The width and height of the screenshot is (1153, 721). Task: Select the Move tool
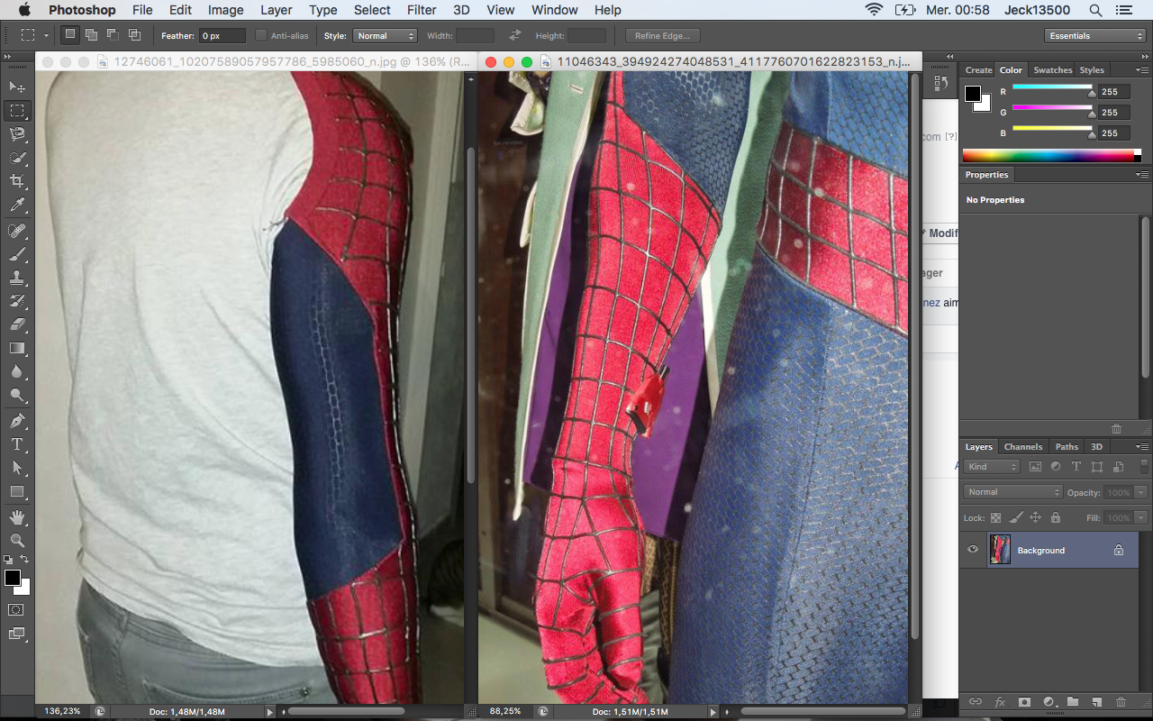pyautogui.click(x=17, y=87)
